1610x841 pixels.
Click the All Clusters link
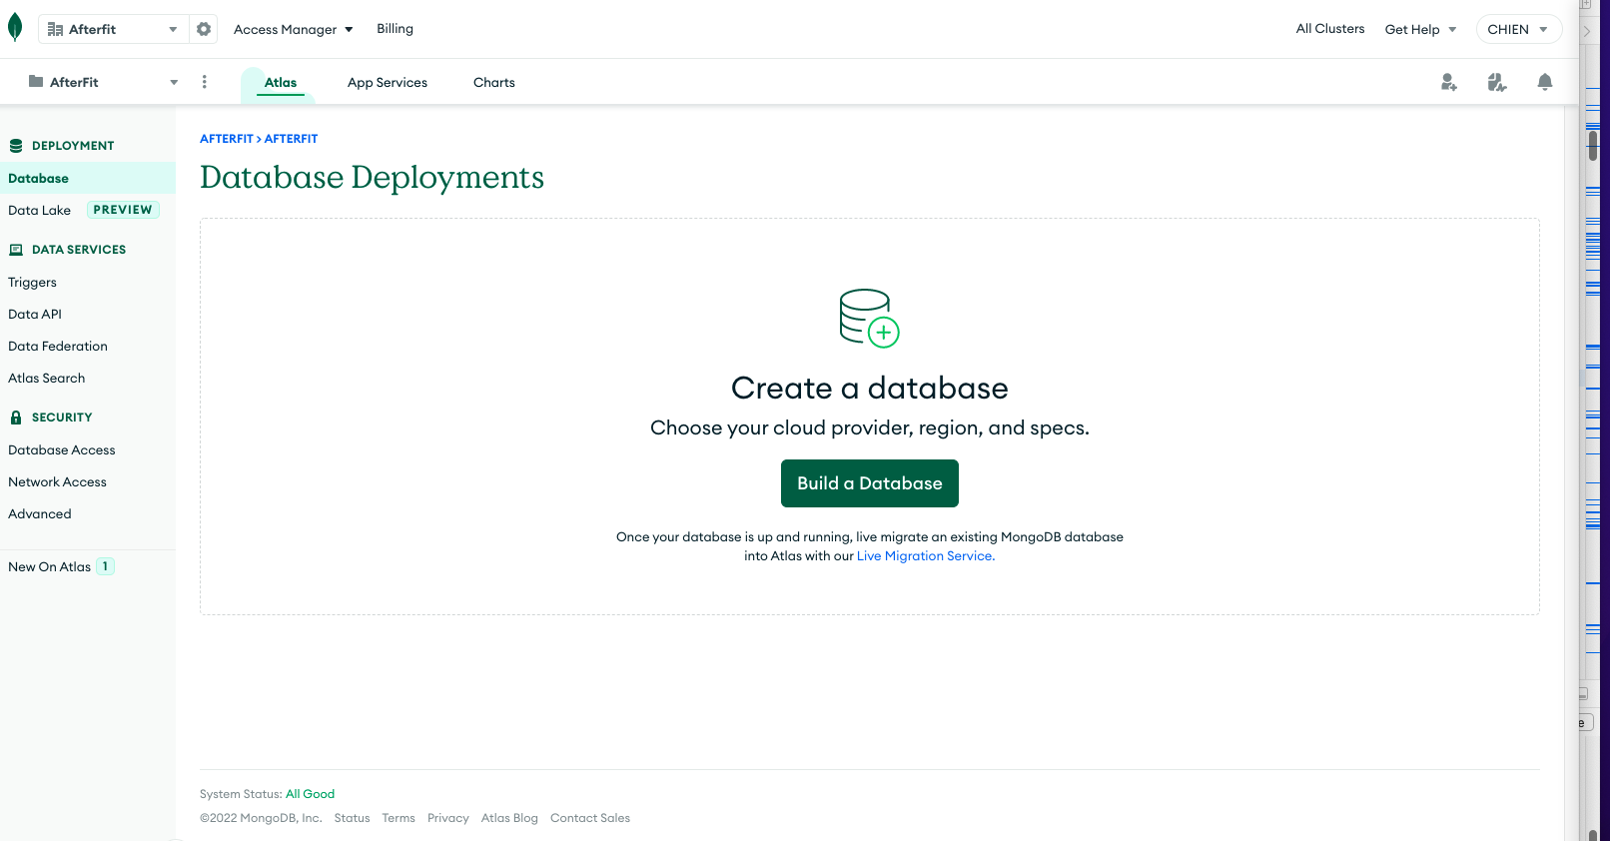tap(1329, 29)
